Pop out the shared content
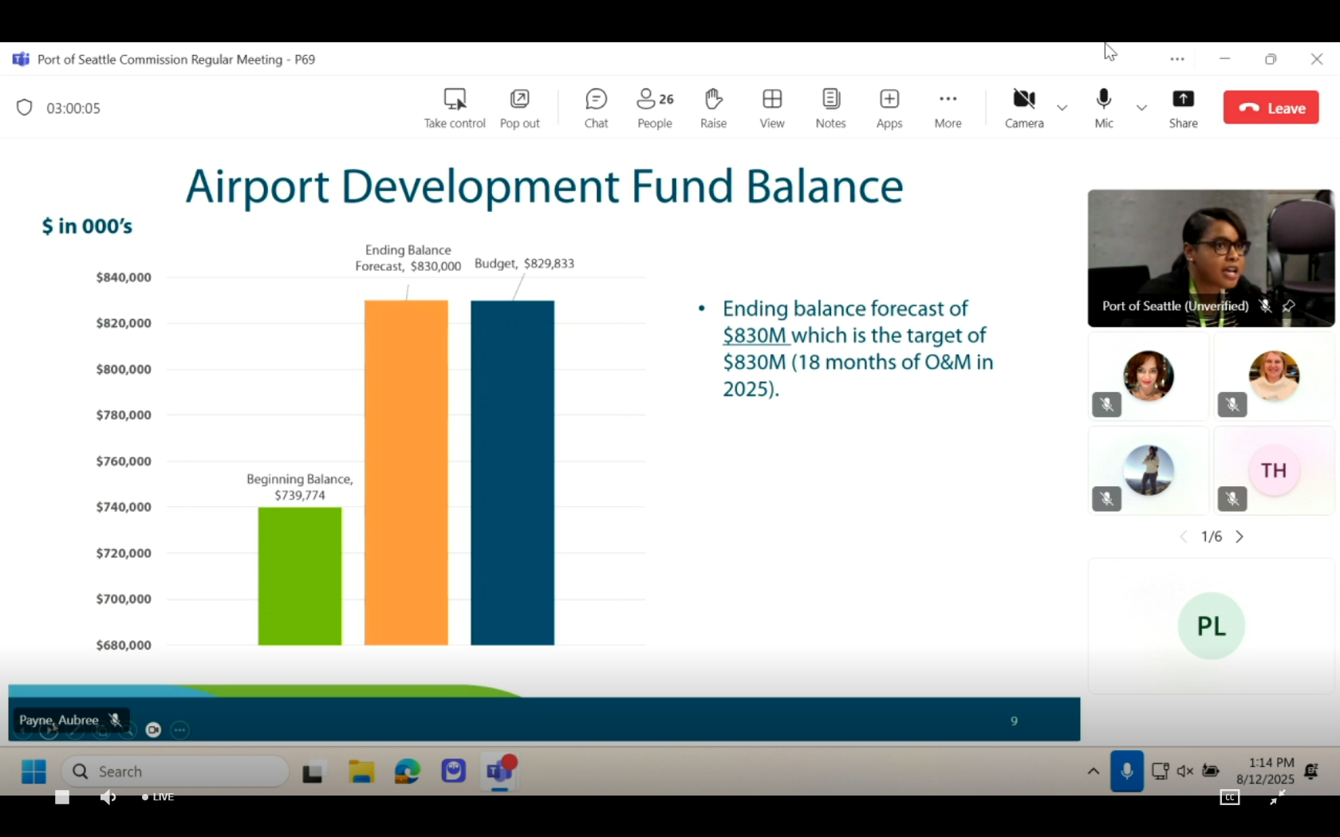This screenshot has height=837, width=1340. tap(519, 108)
